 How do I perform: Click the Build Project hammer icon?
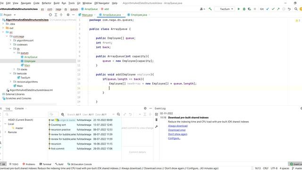pyautogui.click(x=210, y=9)
